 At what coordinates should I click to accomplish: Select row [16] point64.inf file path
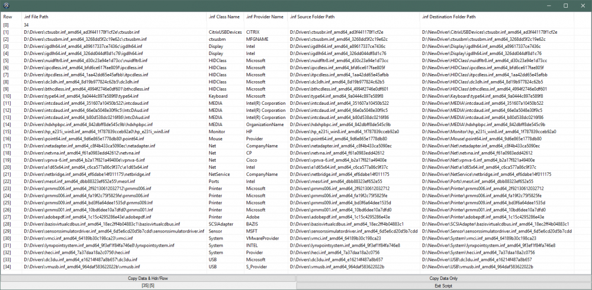coord(84,139)
